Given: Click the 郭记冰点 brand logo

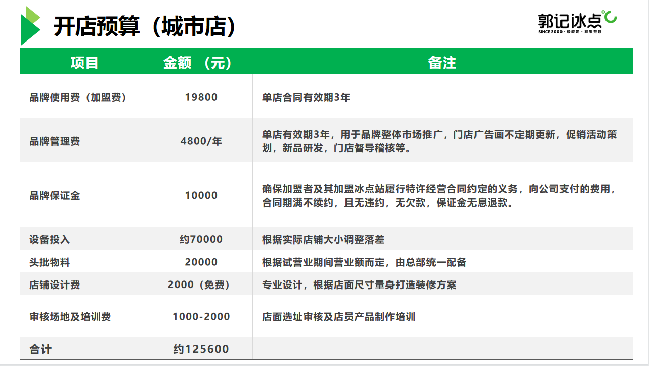Looking at the screenshot, I should click(577, 22).
